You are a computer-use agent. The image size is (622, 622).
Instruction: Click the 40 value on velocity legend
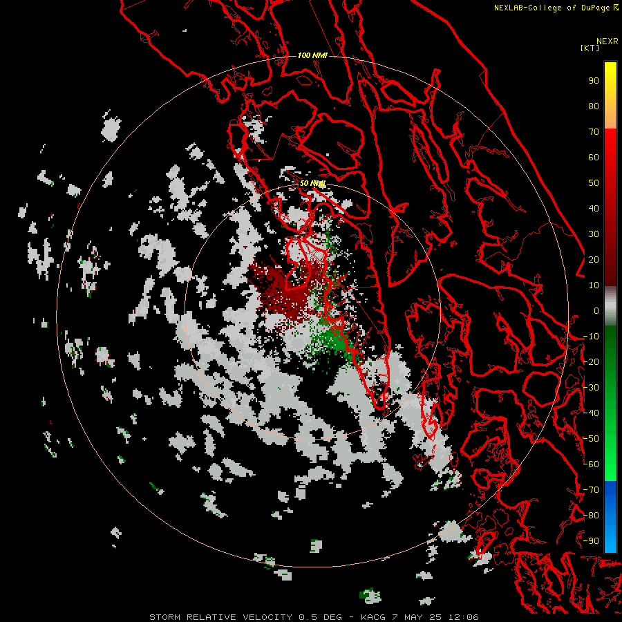(594, 209)
